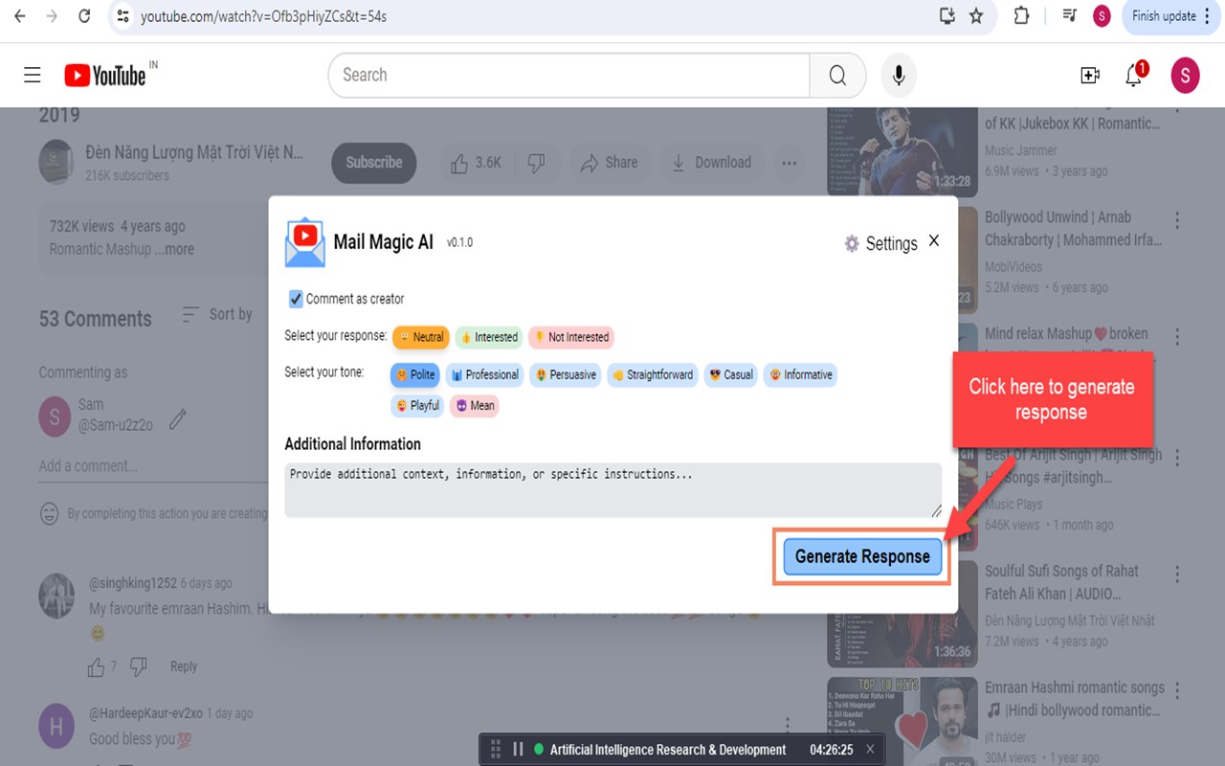Click the browser back arrow
Viewport: 1225px width, 766px height.
click(x=20, y=16)
